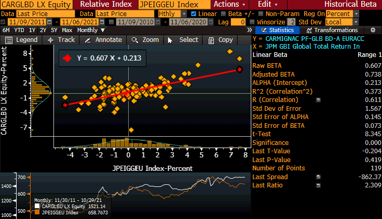The image size is (382, 219).
Task: Select the 2Y range
Action: [43, 31]
